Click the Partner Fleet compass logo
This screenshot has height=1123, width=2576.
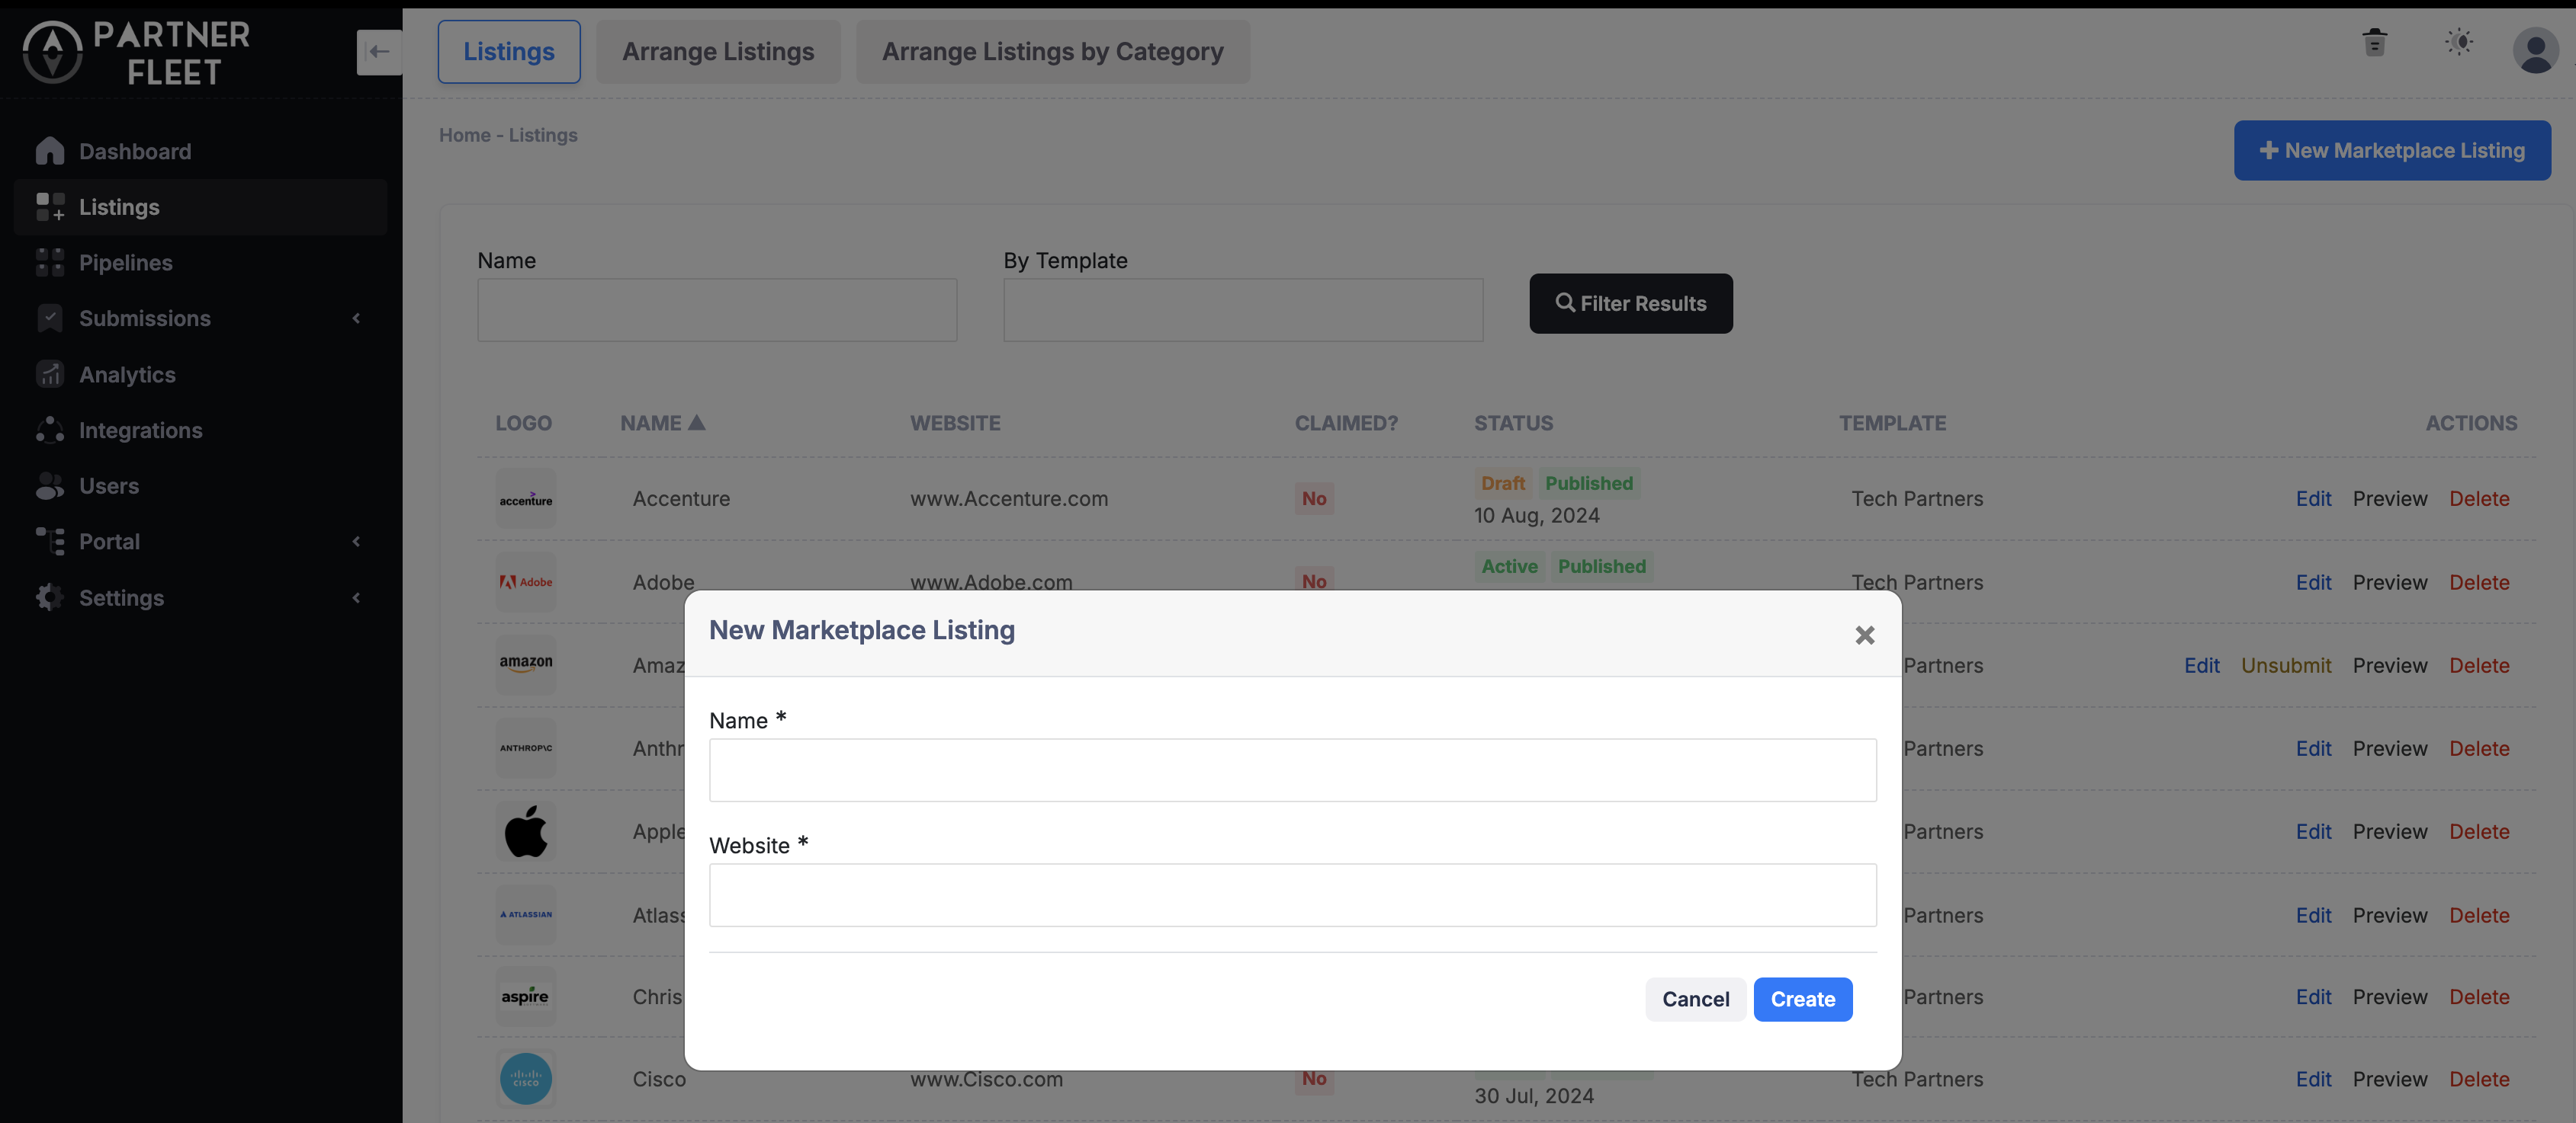52,52
